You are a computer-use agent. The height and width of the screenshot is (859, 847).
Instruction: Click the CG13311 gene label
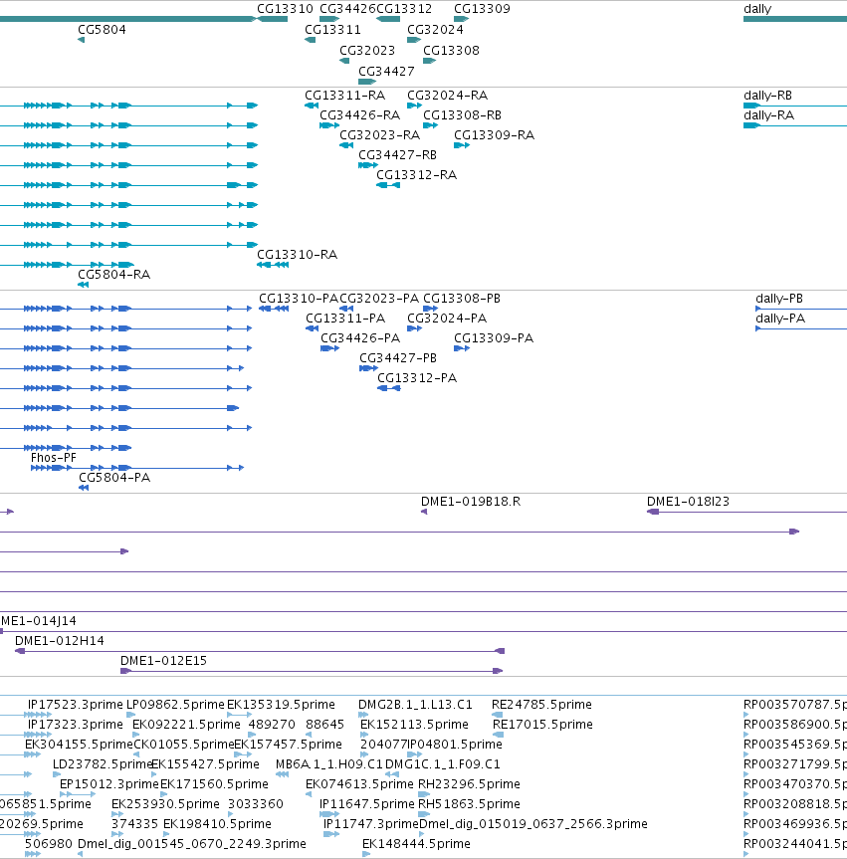tap(332, 30)
